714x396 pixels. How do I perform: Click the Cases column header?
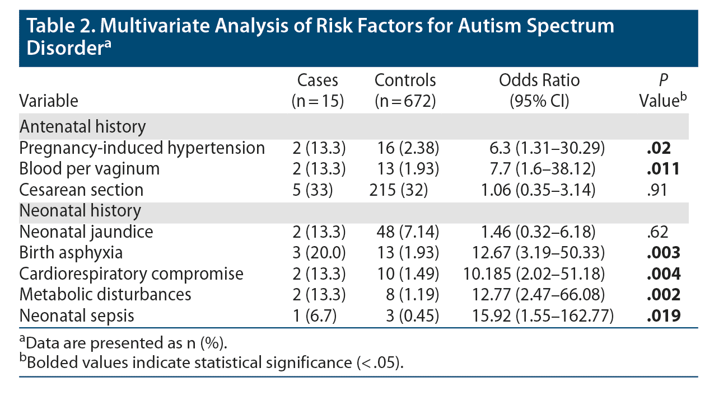(318, 90)
